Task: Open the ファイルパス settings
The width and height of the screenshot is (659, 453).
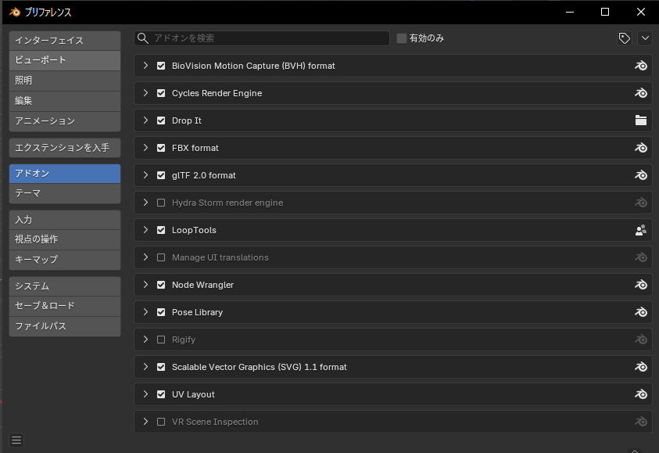Action: [x=65, y=325]
